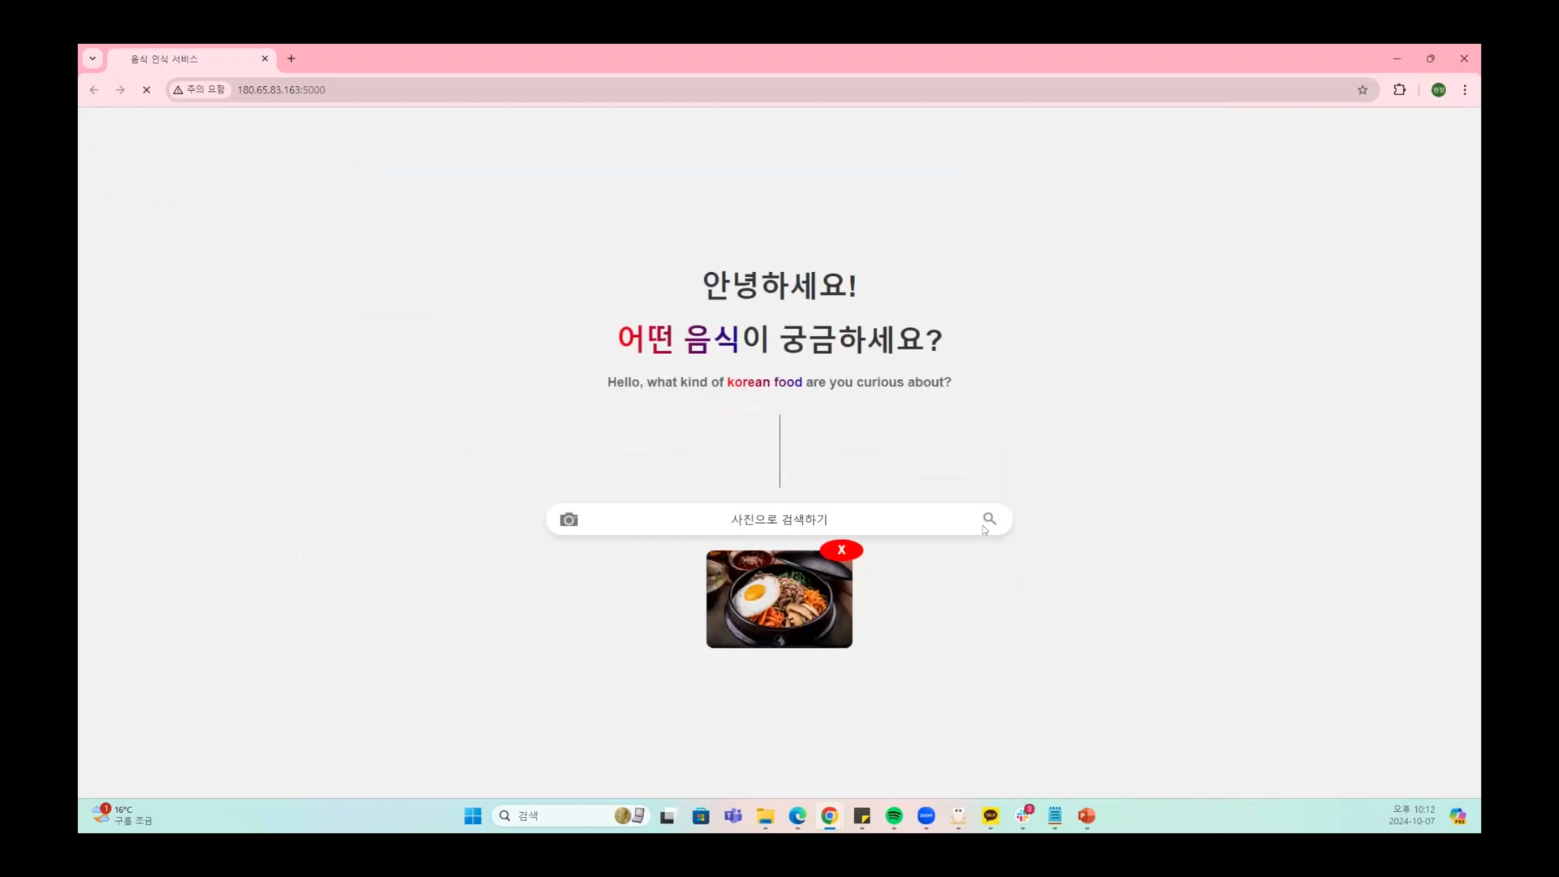Stop loading the page
This screenshot has height=877, width=1559.
(146, 90)
